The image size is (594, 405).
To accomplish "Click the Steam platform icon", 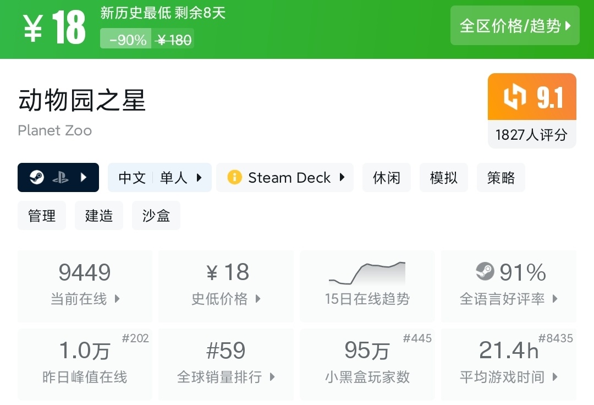I will tap(37, 178).
